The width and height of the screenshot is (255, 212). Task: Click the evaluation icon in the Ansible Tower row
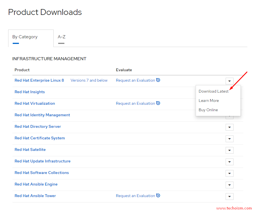[158, 195]
